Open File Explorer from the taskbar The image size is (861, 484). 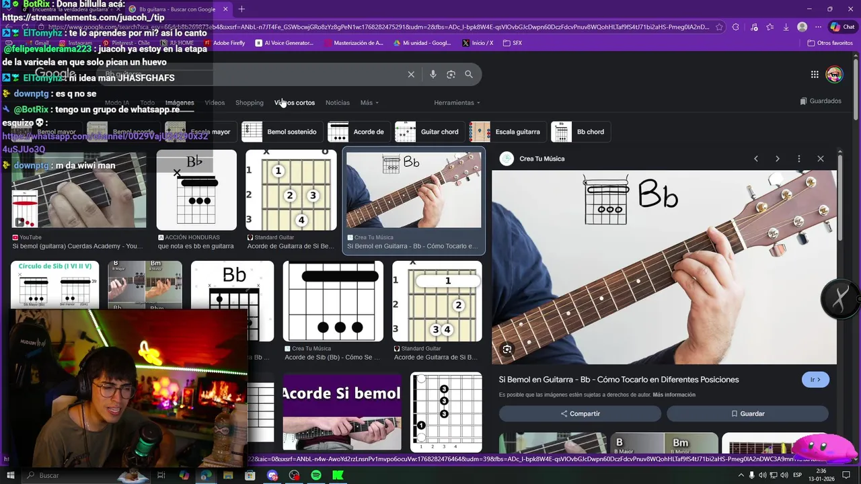point(228,475)
